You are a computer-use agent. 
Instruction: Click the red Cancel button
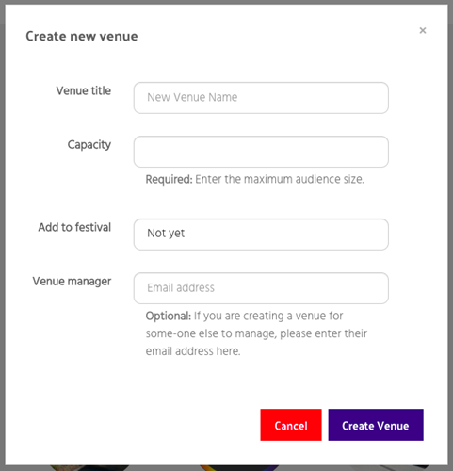point(291,425)
